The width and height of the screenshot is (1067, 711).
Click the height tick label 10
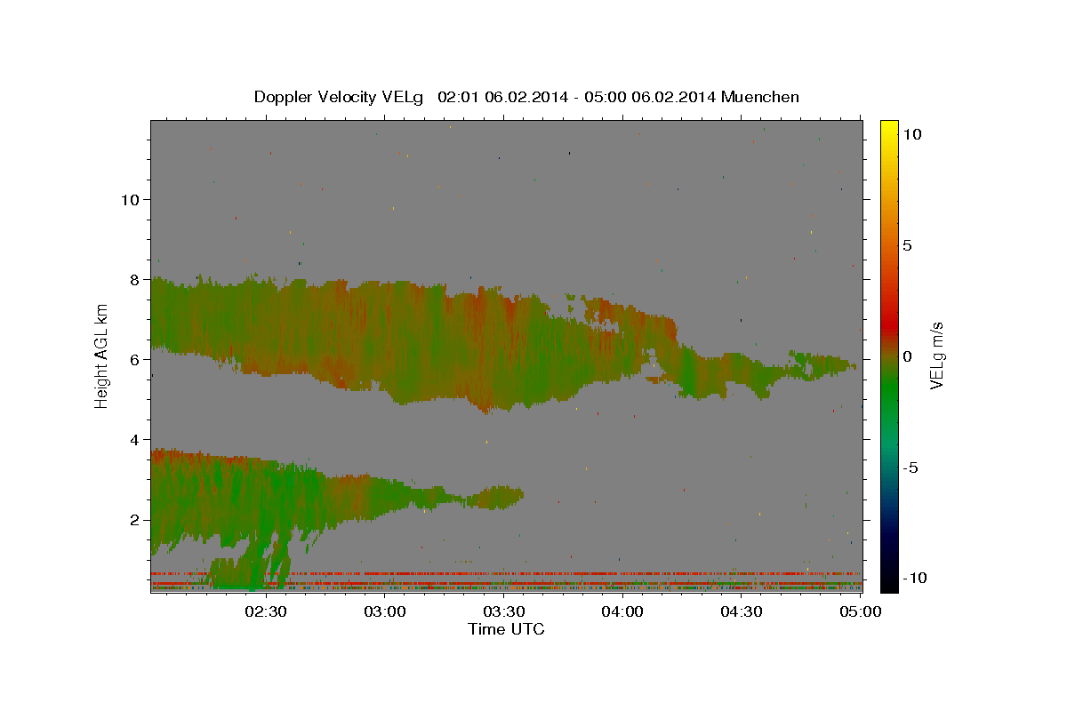[x=132, y=199]
